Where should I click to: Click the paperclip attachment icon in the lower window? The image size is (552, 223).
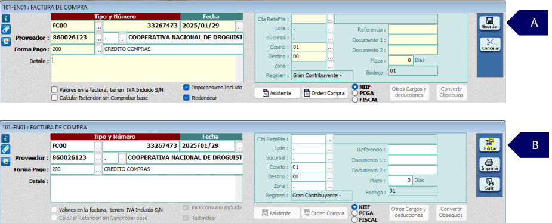point(6,149)
